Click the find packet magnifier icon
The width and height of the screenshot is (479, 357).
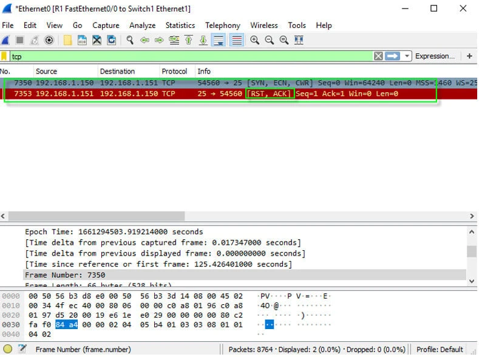pyautogui.click(x=129, y=40)
